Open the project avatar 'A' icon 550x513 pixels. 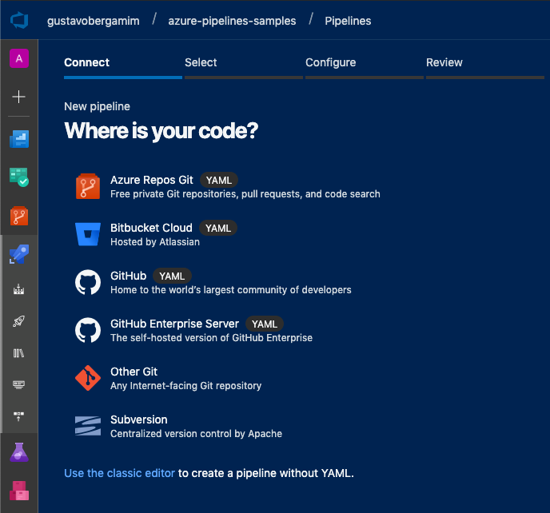pyautogui.click(x=19, y=58)
